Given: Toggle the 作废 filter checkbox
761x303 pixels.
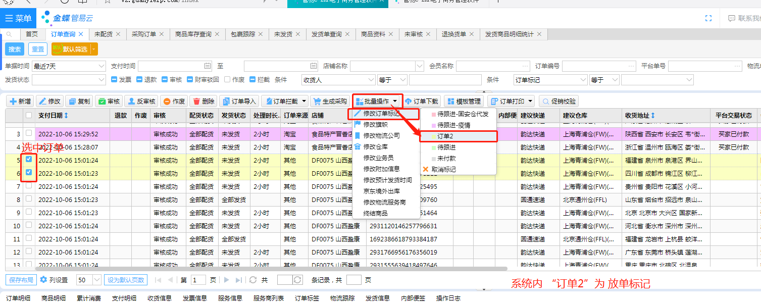Looking at the screenshot, I should 227,80.
